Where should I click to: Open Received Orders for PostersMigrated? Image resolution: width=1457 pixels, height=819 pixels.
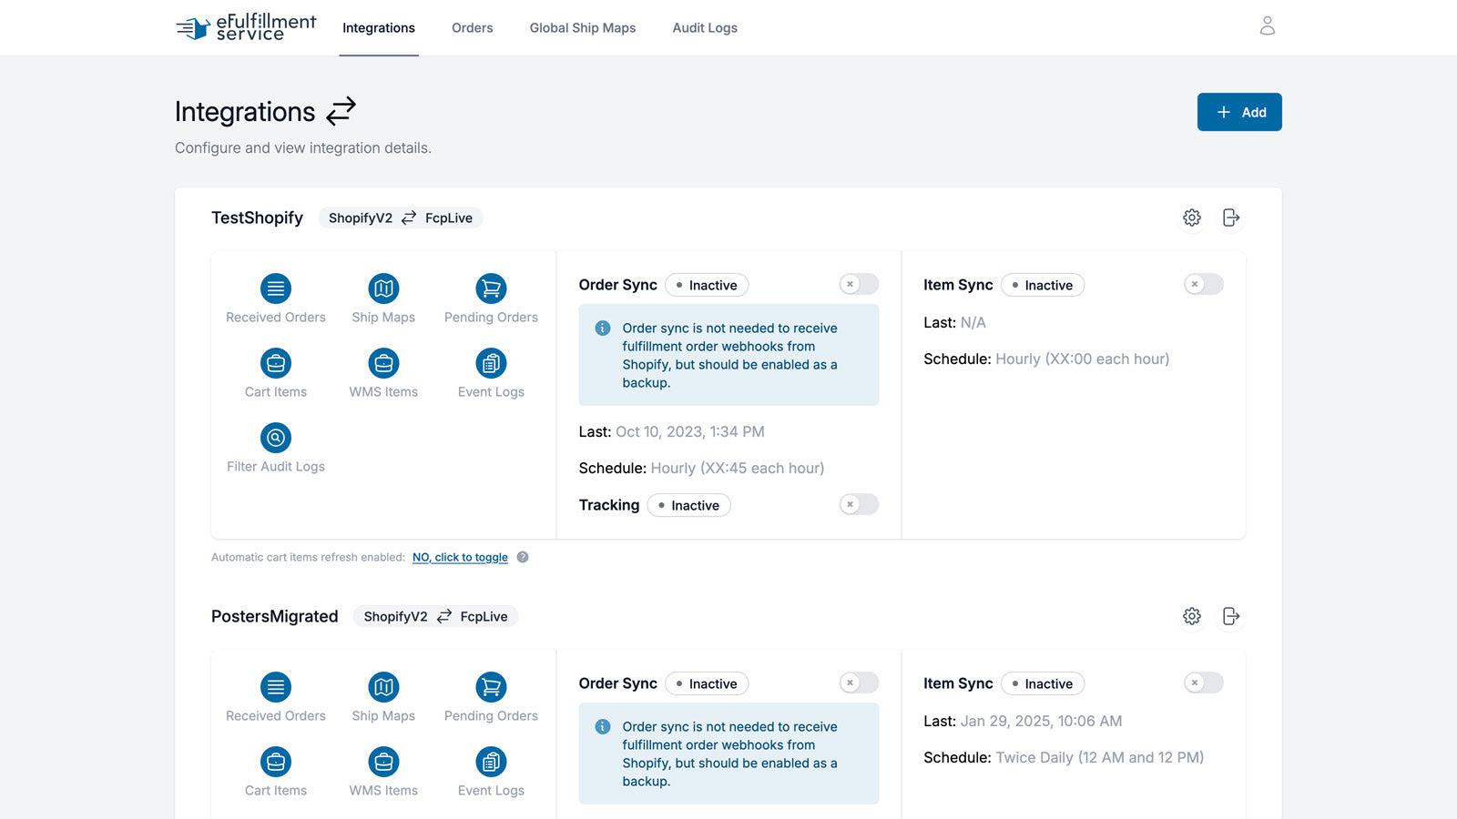click(275, 686)
